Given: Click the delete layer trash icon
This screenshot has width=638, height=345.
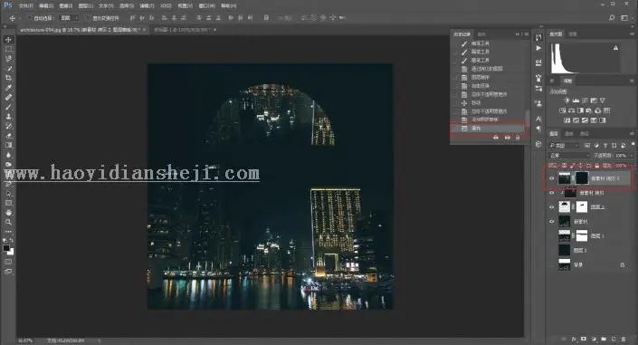Looking at the screenshot, I should click(x=624, y=339).
